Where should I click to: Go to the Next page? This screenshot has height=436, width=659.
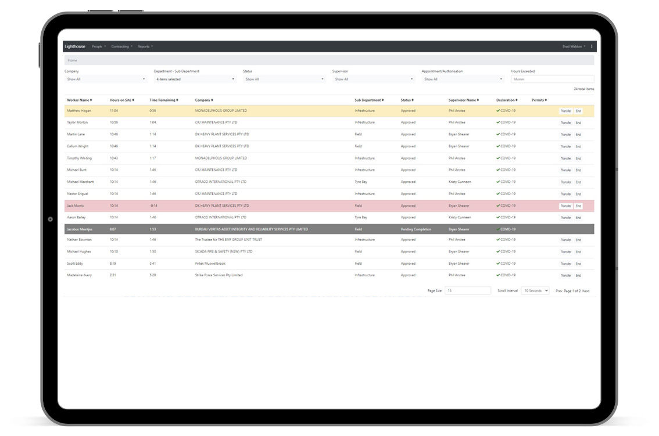point(586,291)
